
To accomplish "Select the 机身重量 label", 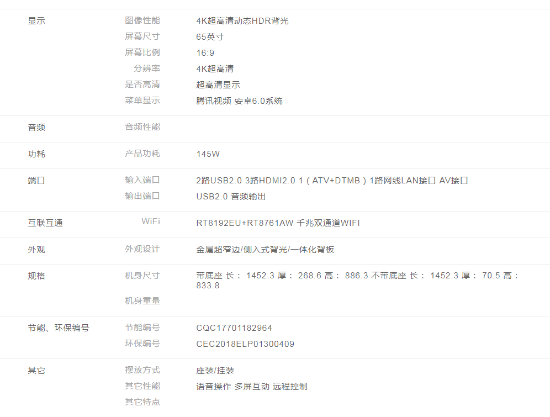I will pos(142,301).
